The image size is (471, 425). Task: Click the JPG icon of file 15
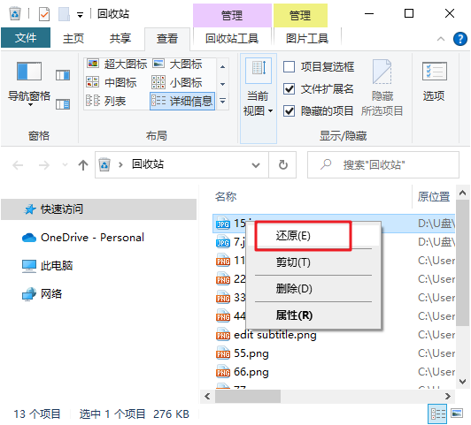tap(223, 224)
